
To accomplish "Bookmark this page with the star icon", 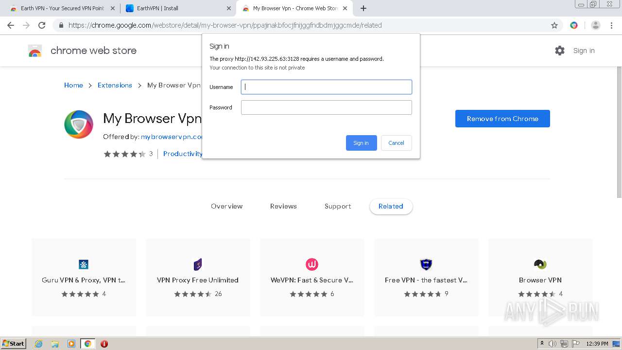I will 554,25.
